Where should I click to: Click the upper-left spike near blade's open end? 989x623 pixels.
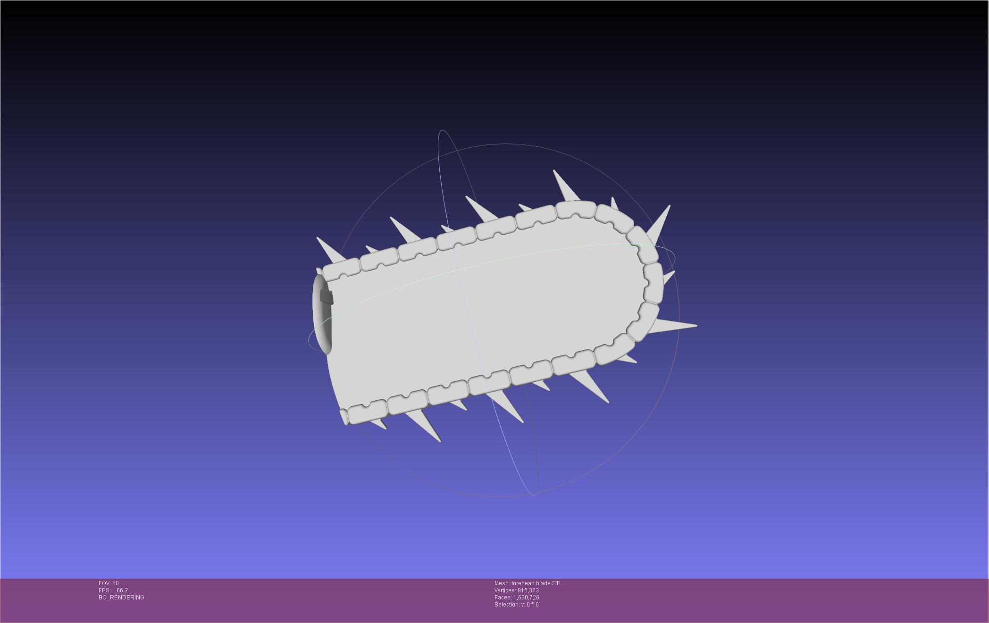pos(331,250)
